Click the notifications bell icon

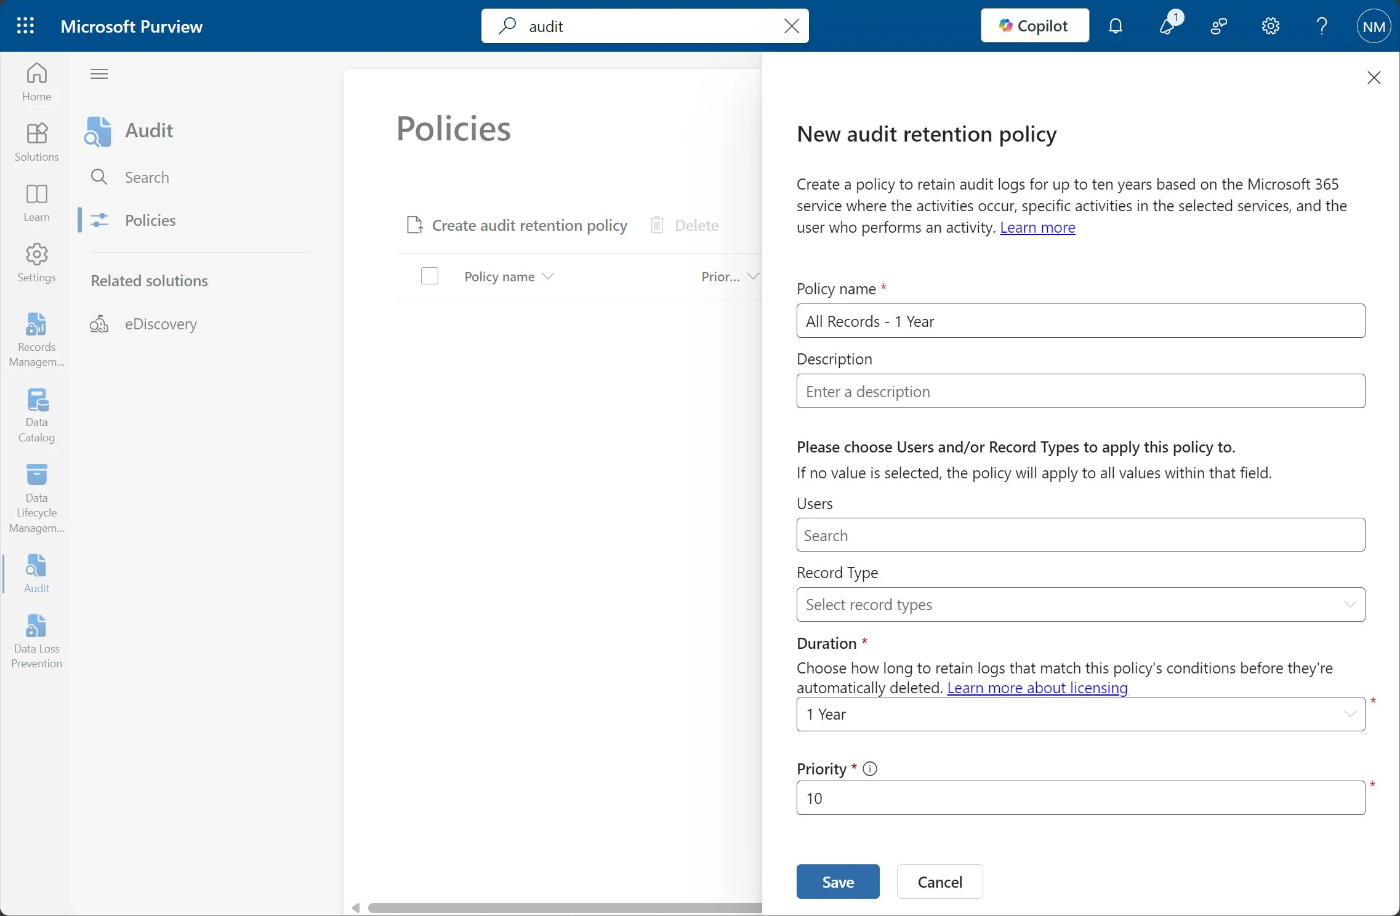1115,26
